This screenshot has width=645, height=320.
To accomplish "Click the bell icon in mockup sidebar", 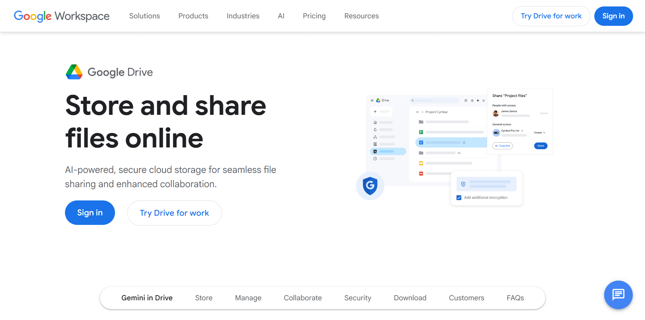I will [375, 130].
